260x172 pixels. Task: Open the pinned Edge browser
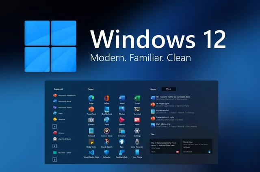point(91,100)
